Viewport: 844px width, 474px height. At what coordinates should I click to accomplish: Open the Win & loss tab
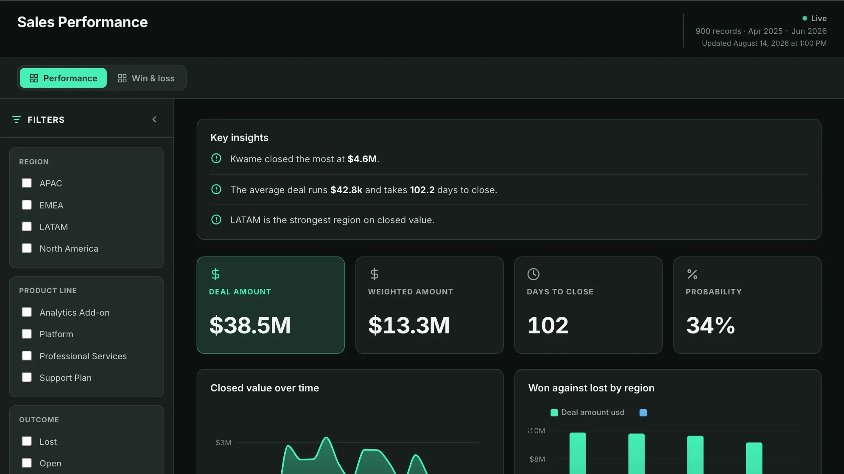(146, 78)
